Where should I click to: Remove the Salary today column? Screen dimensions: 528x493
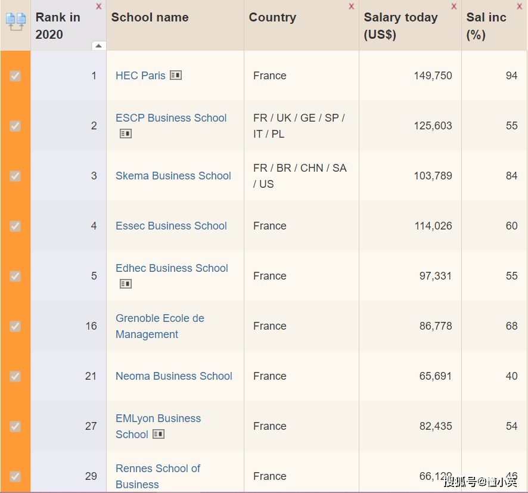click(x=454, y=7)
